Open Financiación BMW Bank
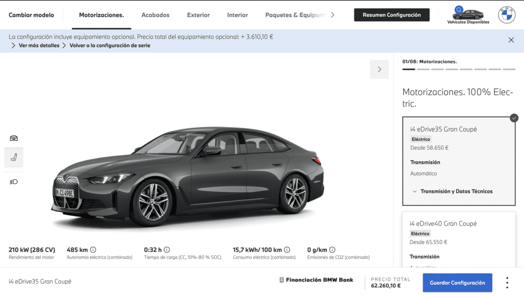 point(316,280)
